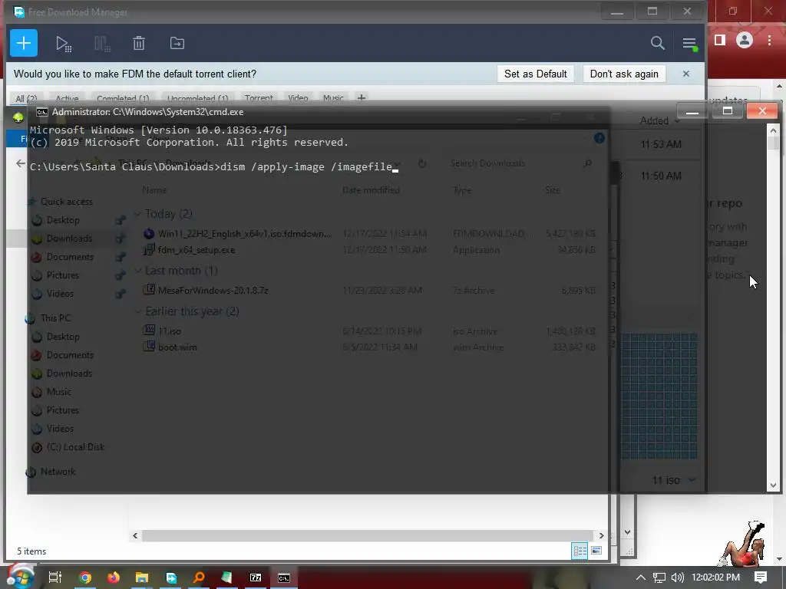The image size is (786, 589).
Task: Open the green notebook taskbar app
Action: tap(226, 577)
